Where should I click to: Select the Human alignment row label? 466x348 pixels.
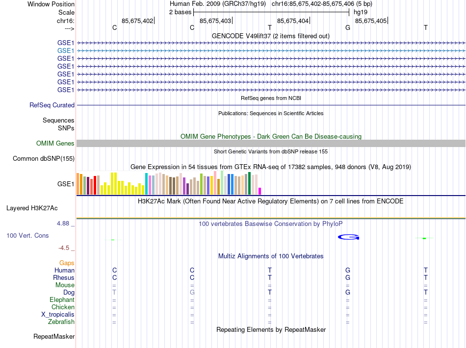64,270
